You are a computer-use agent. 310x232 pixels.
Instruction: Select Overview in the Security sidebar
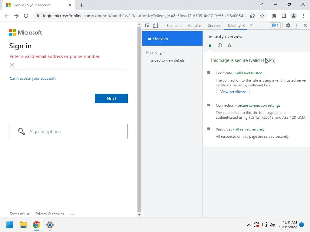click(172, 38)
